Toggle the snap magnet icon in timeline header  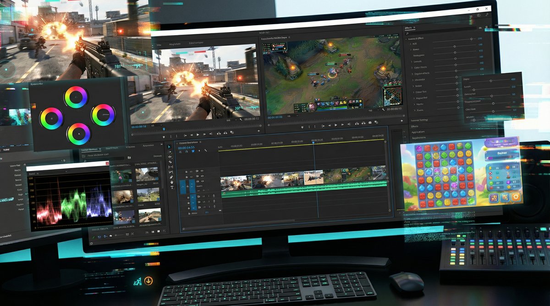pos(187,151)
